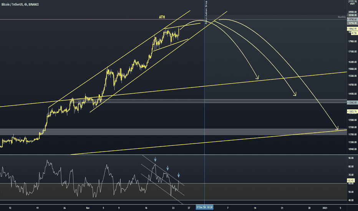Click the 14700.00 price axis tick
Viewport: 358px width, 211px height.
point(353,85)
